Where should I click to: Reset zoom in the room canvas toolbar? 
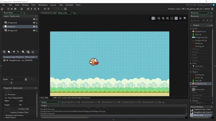(x=163, y=18)
